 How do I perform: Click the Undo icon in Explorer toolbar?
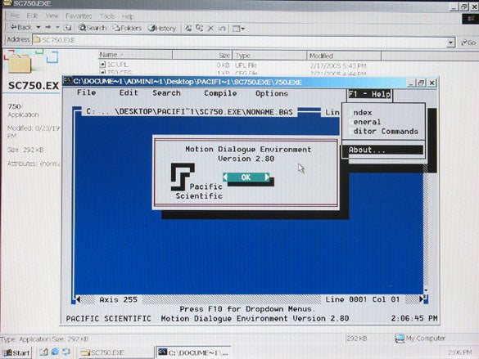221,29
